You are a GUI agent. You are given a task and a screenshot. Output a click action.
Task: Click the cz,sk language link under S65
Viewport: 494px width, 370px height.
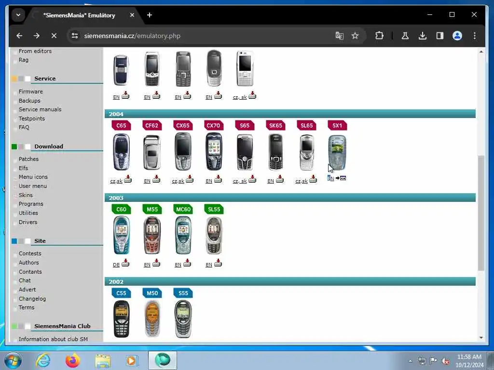(x=240, y=181)
